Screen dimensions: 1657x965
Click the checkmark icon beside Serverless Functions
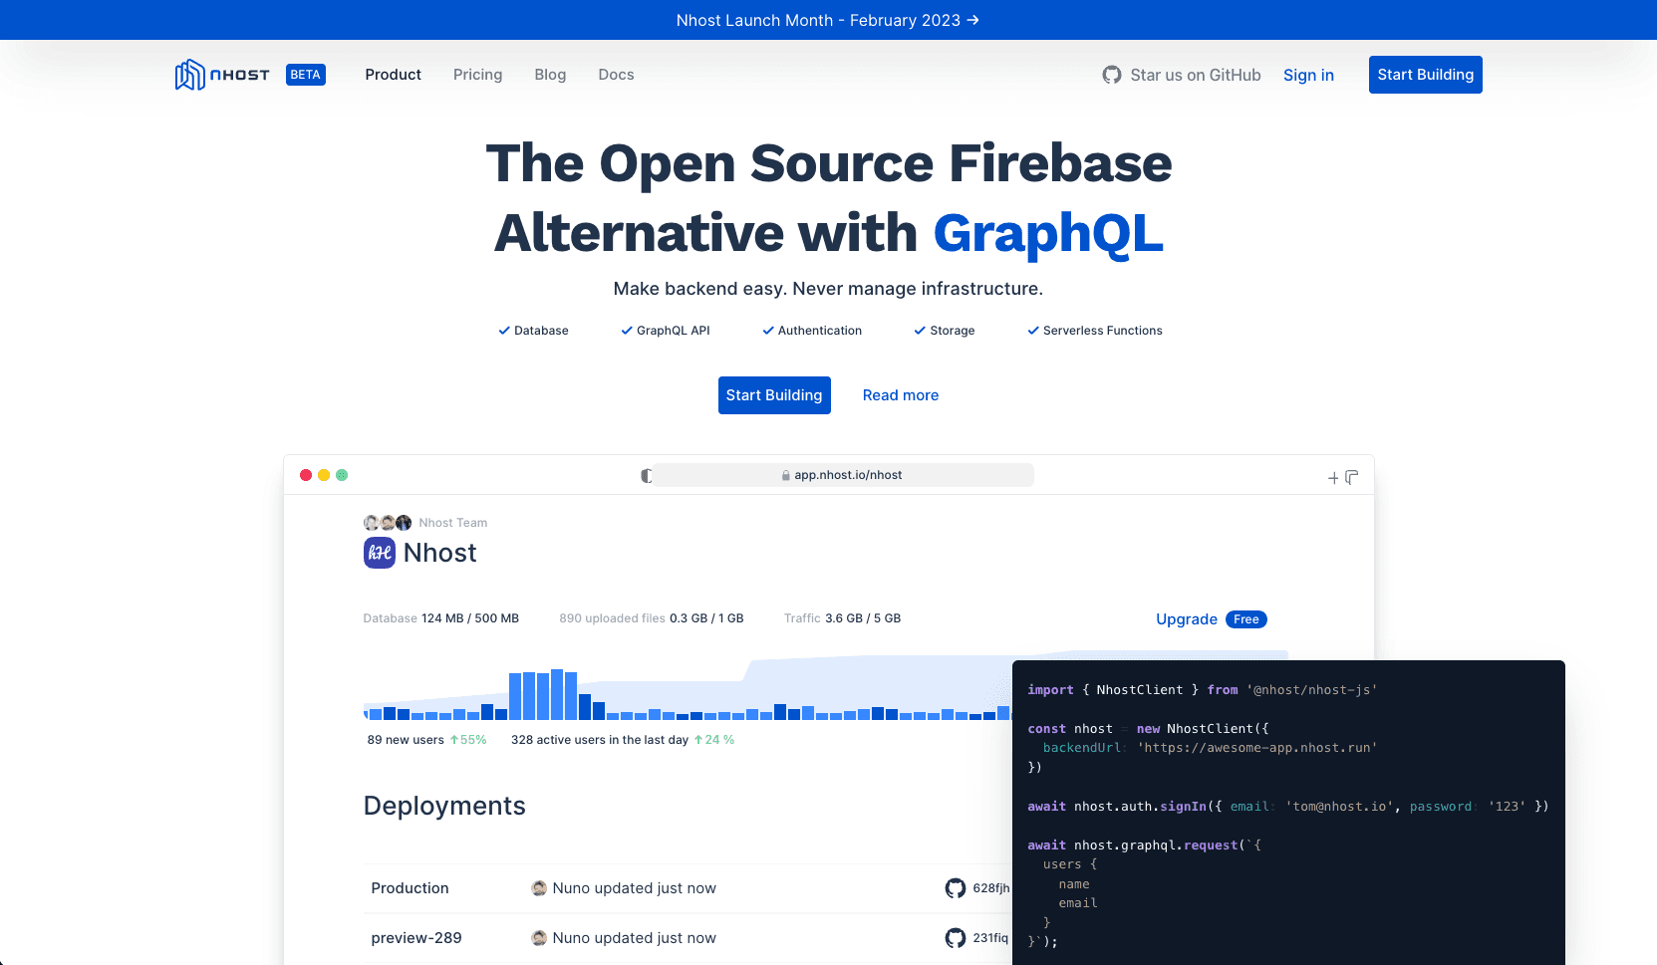point(1033,331)
